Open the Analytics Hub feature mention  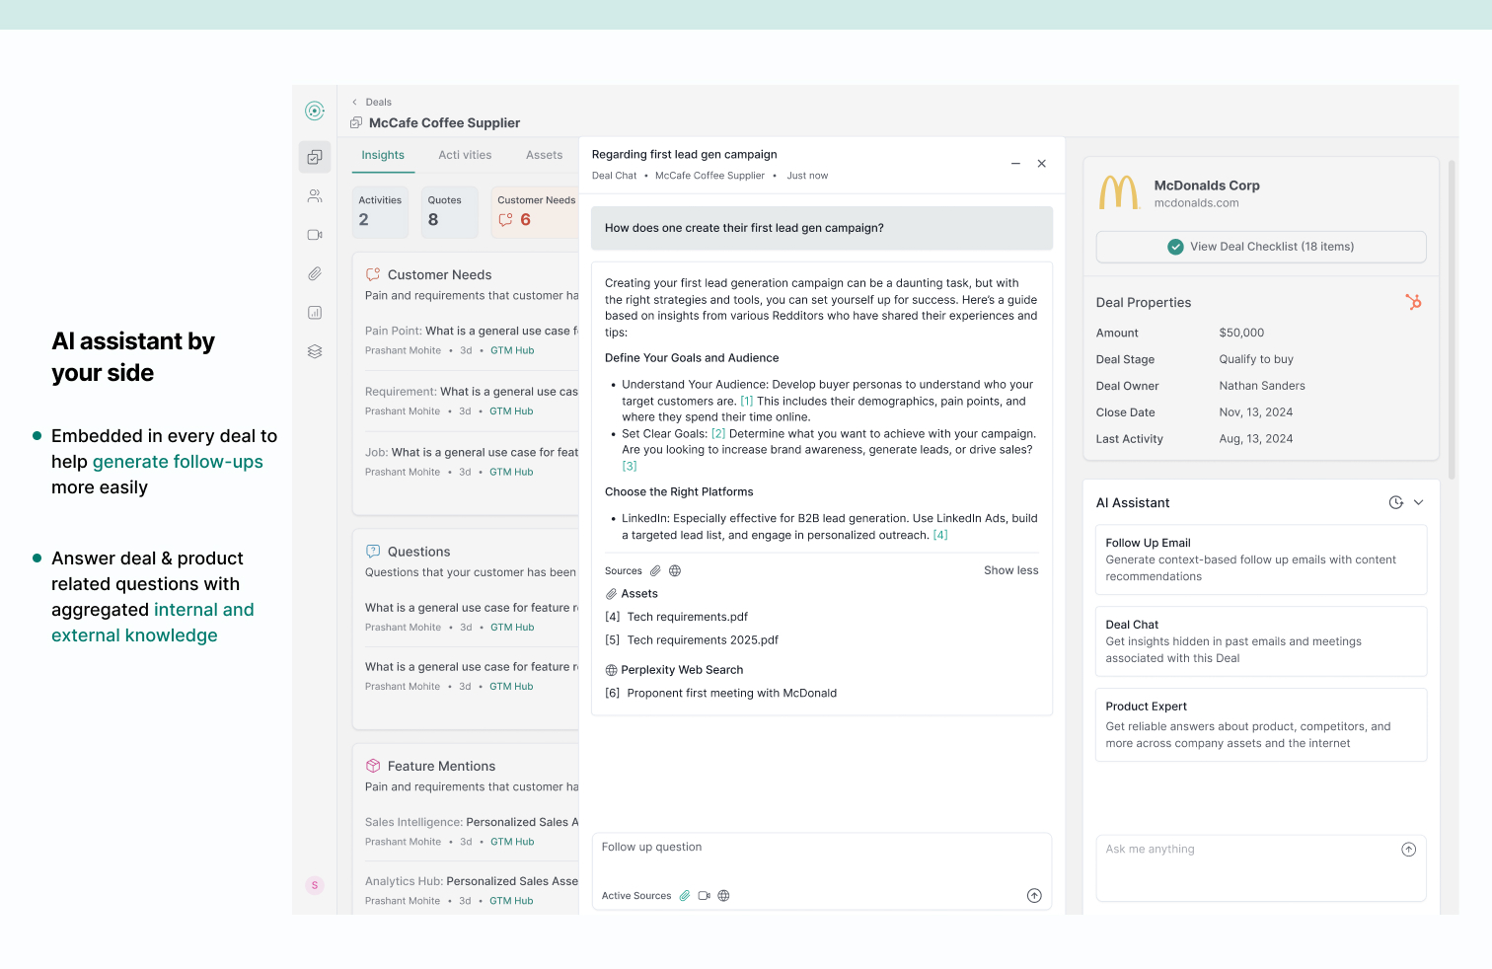[471, 891]
